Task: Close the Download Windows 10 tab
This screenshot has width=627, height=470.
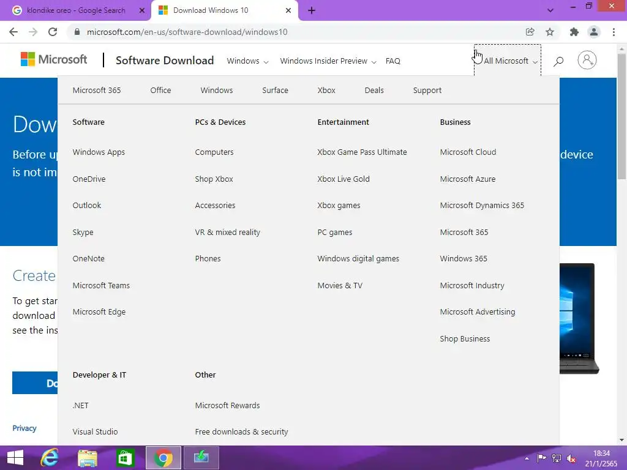Action: click(x=288, y=10)
